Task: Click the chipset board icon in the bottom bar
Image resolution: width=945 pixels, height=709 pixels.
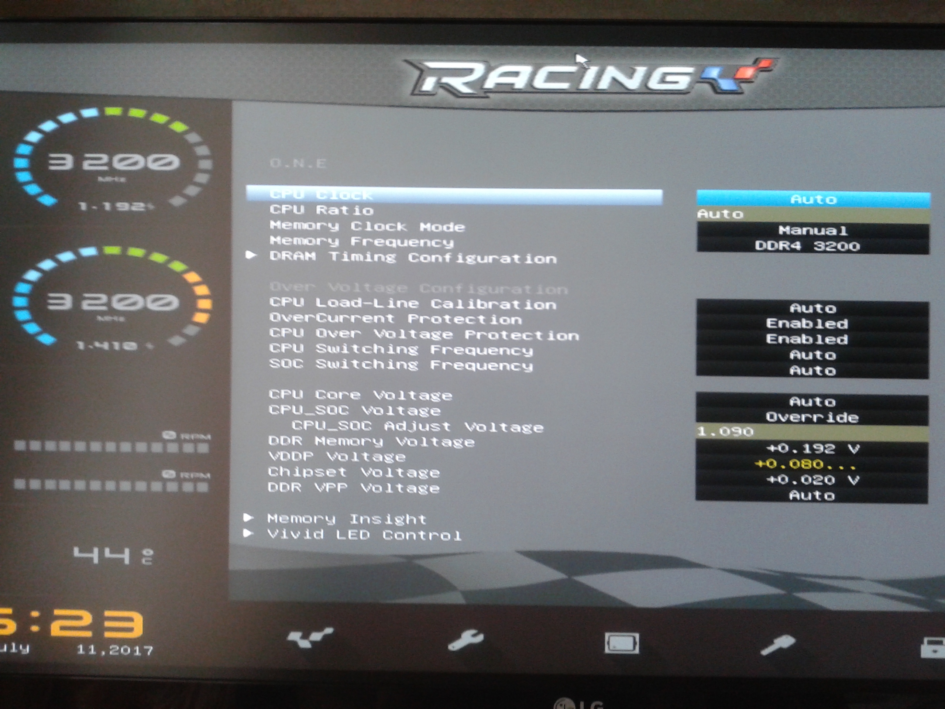Action: pos(622,643)
